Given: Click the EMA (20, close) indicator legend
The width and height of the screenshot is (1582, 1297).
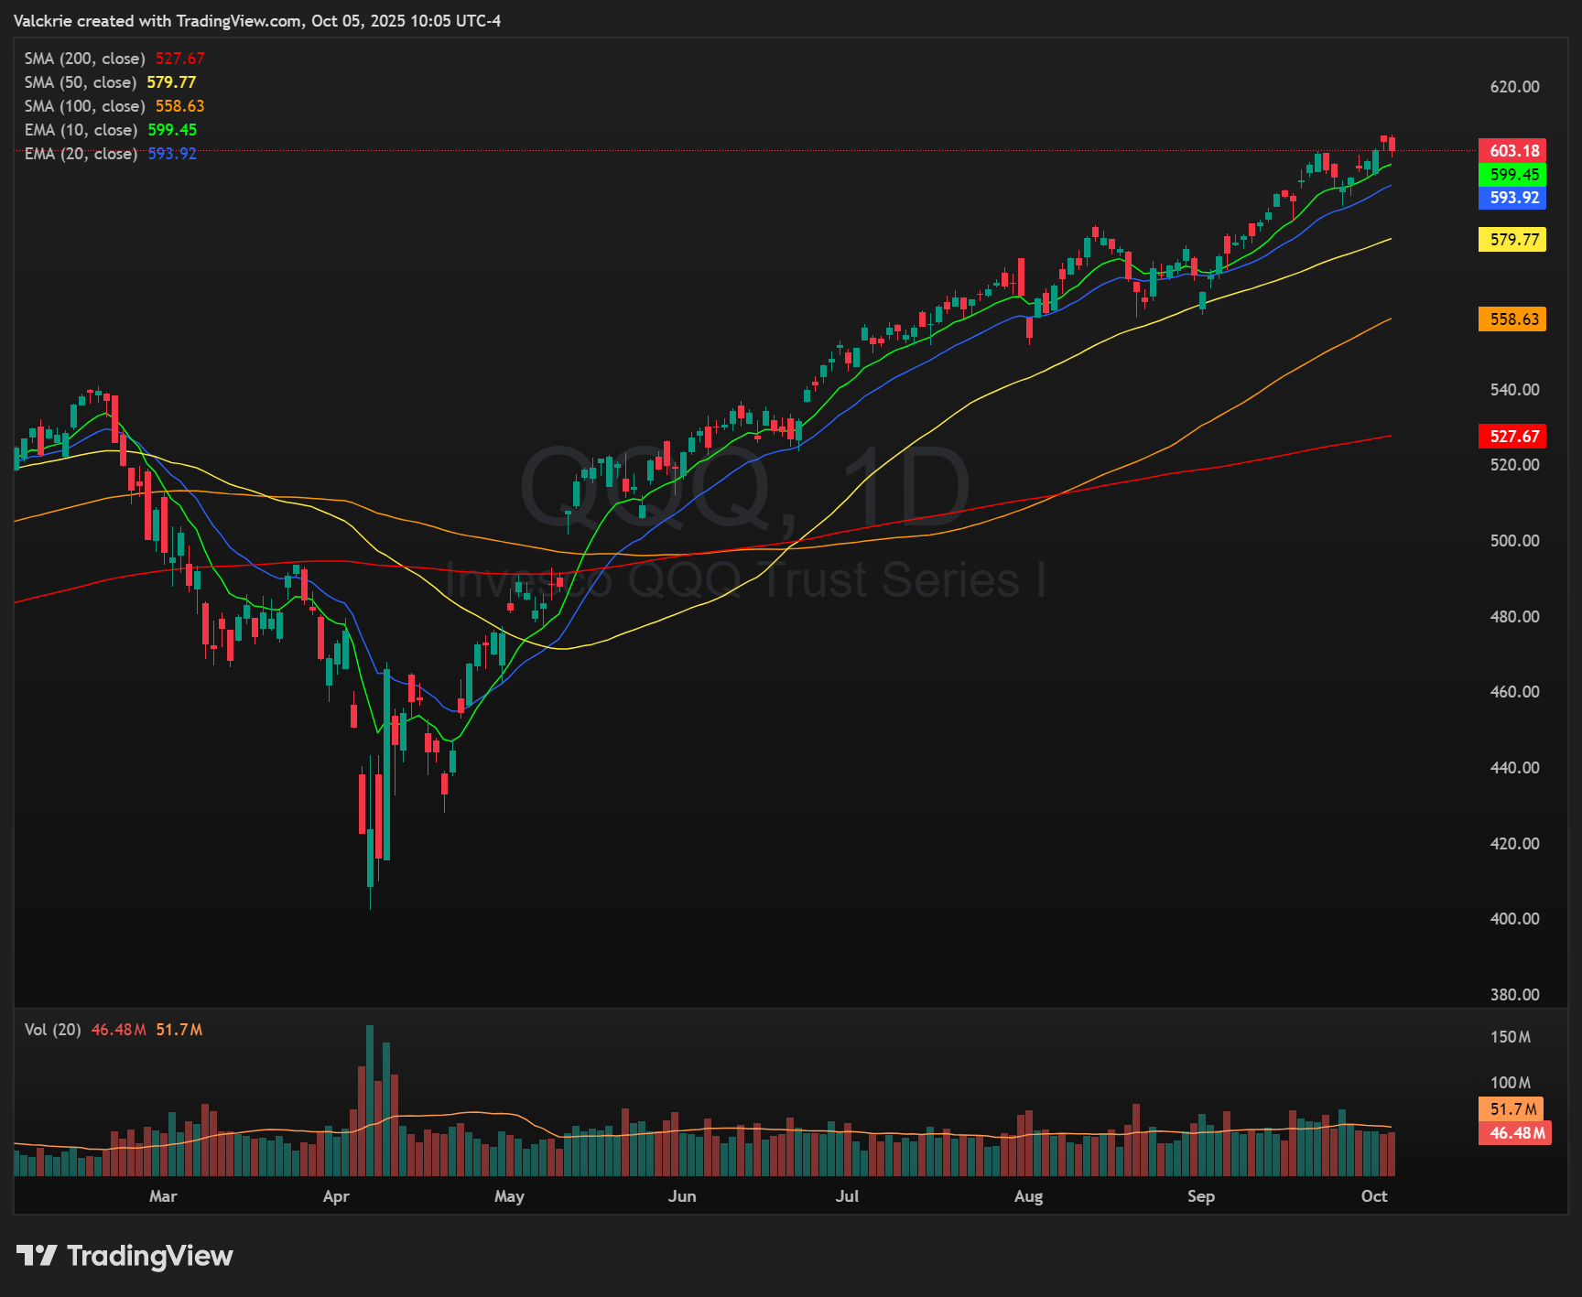Looking at the screenshot, I should [111, 154].
